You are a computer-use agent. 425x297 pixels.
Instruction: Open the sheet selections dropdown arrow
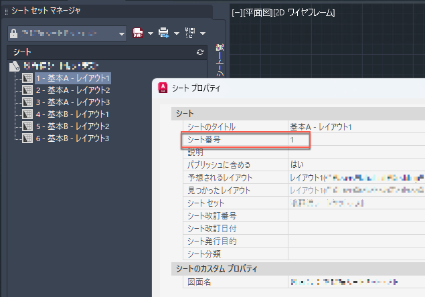click(x=203, y=33)
